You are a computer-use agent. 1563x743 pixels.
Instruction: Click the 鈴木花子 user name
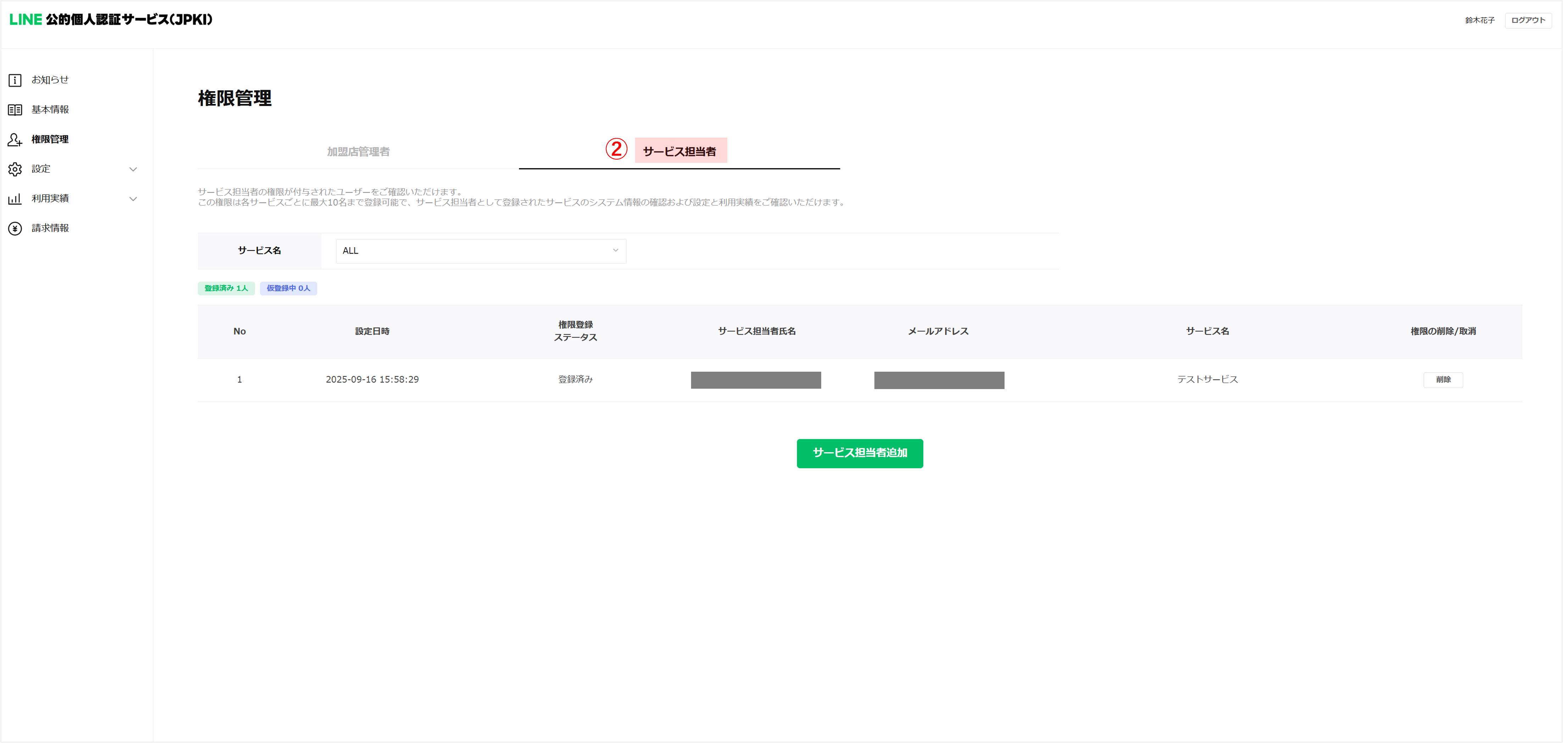pyautogui.click(x=1480, y=21)
